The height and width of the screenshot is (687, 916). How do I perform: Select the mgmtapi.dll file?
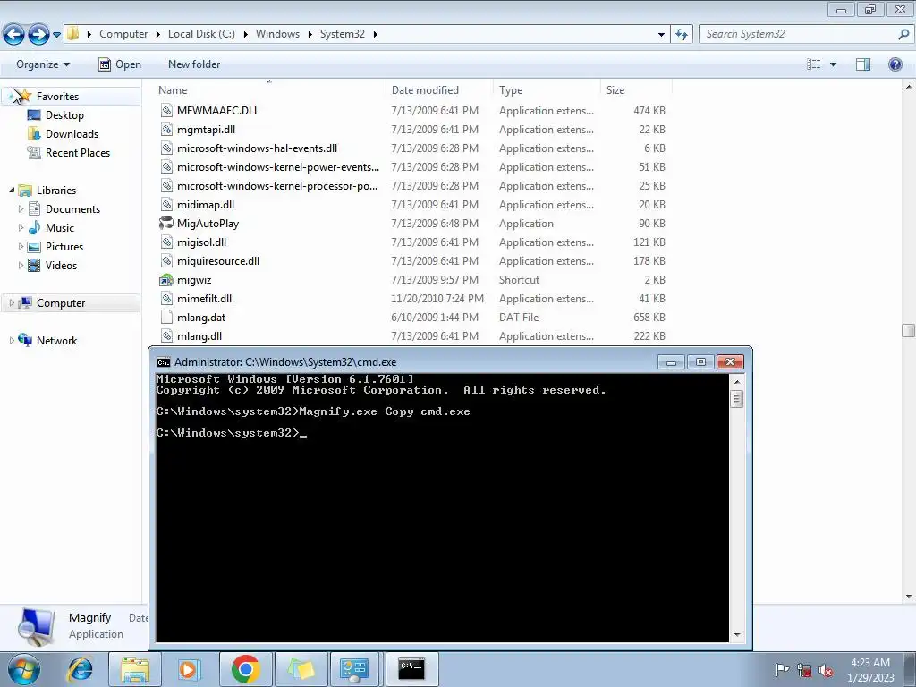207,129
